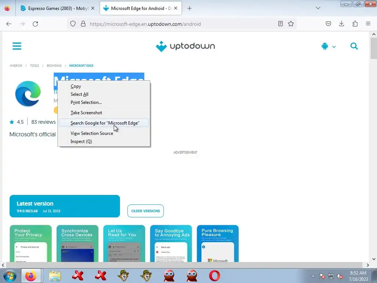Open the Firefox application menu
Image resolution: width=377 pixels, height=283 pixels.
(368, 24)
